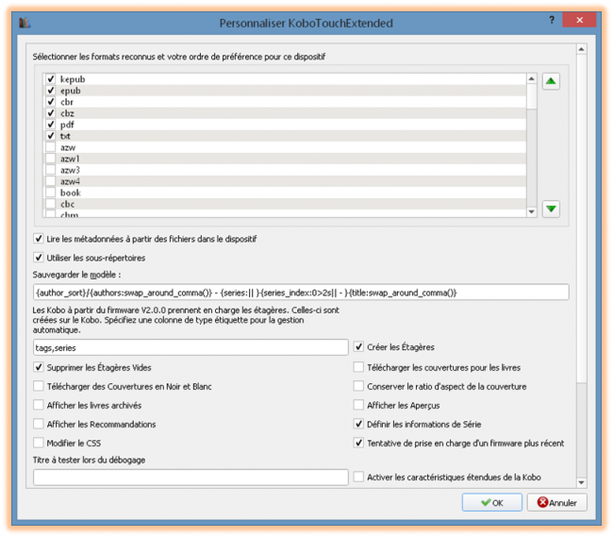
Task: Enable the book format checkbox
Action: 50,193
